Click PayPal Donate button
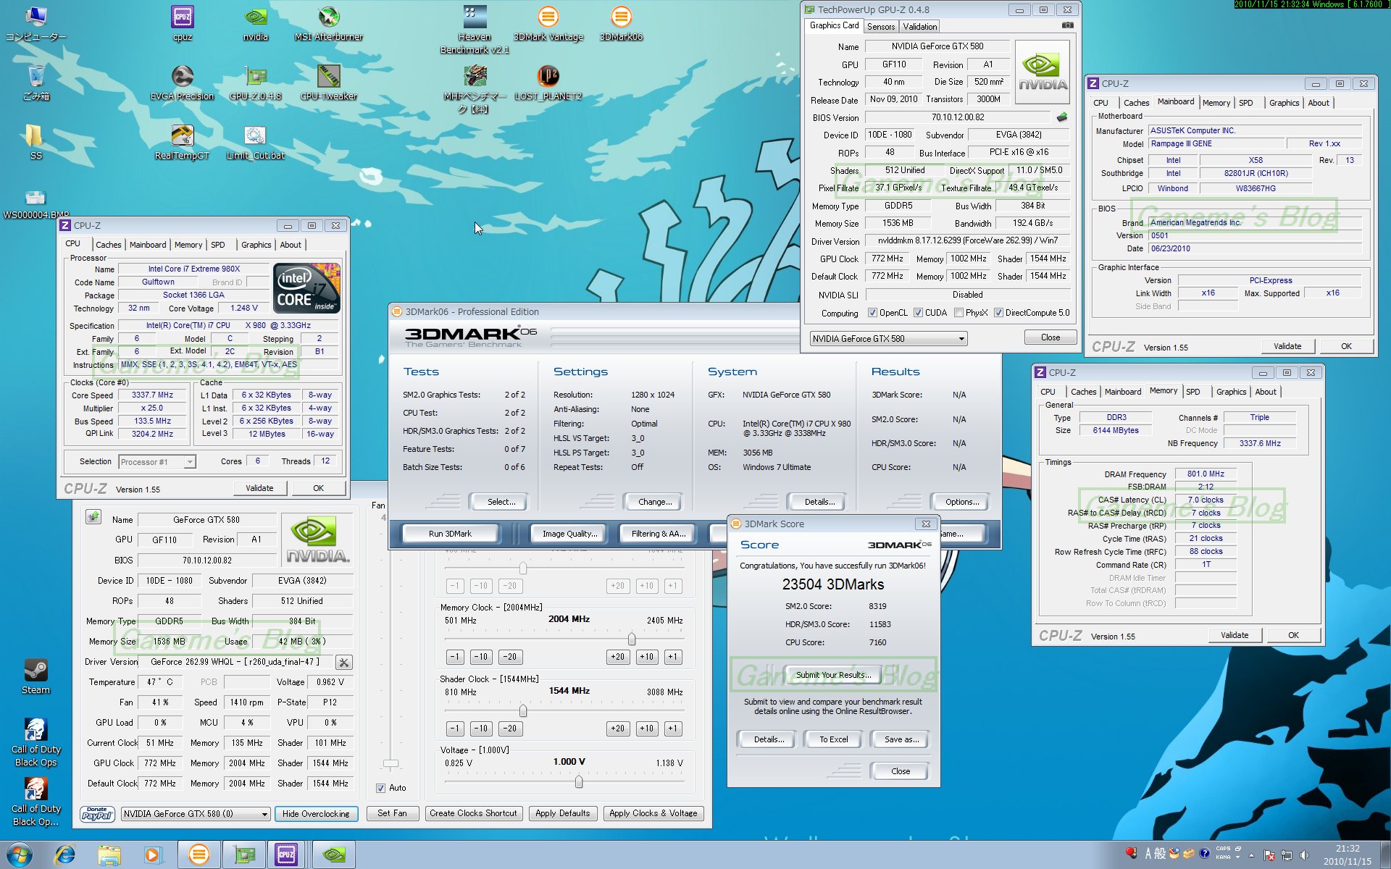The height and width of the screenshot is (869, 1391). click(97, 814)
